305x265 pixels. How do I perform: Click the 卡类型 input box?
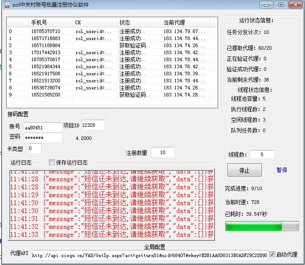(x=34, y=148)
